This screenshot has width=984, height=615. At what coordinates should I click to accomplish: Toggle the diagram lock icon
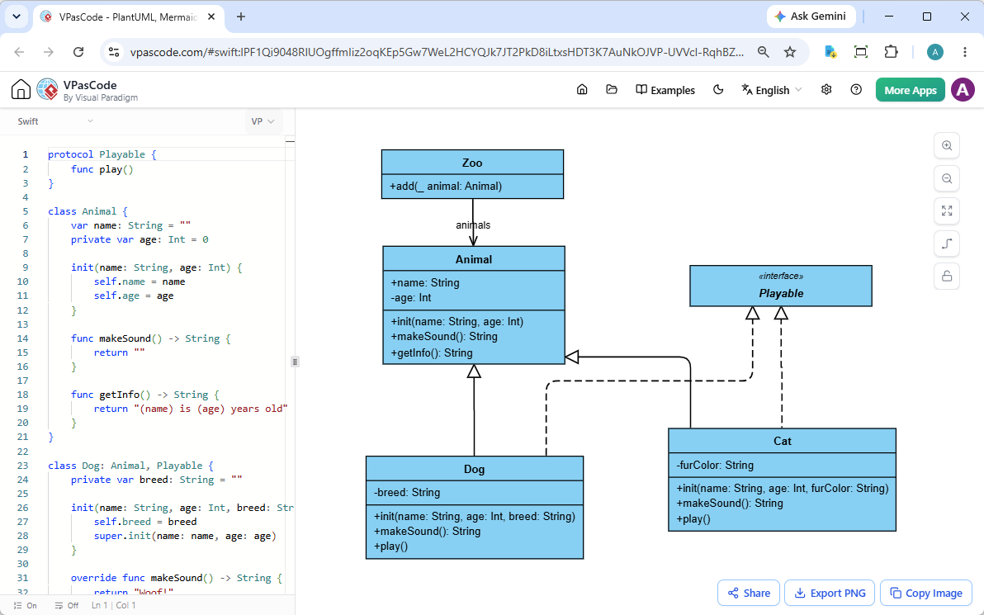tap(946, 276)
